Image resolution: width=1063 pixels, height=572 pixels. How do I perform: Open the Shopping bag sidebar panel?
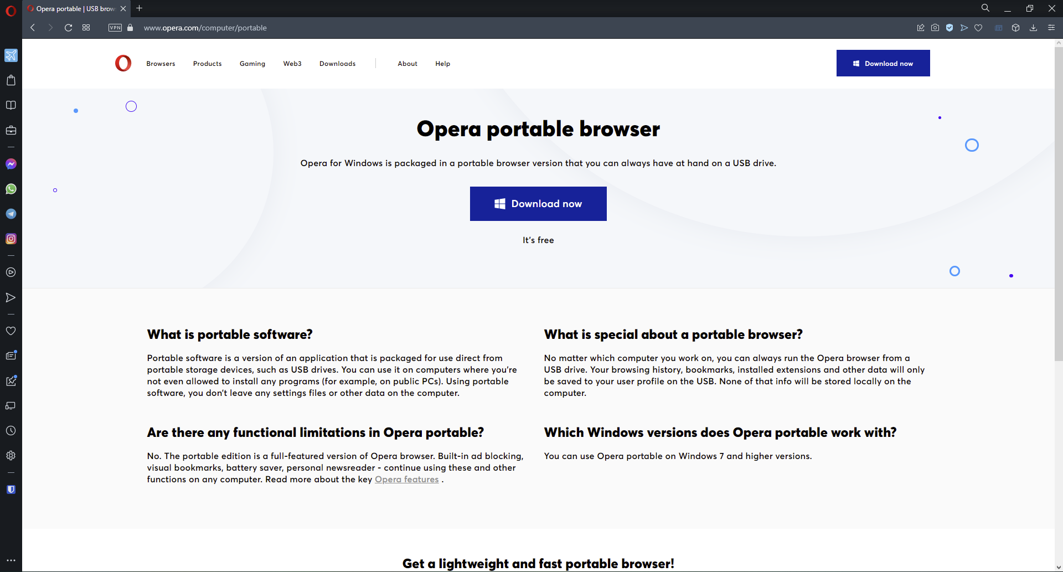pyautogui.click(x=11, y=80)
